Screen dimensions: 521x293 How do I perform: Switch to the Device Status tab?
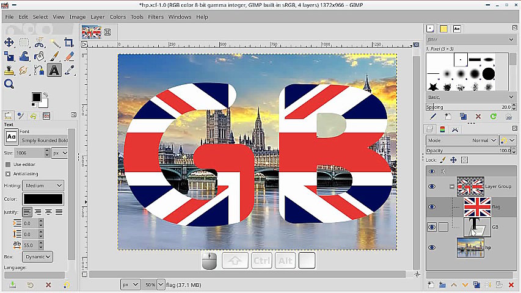tap(21, 115)
